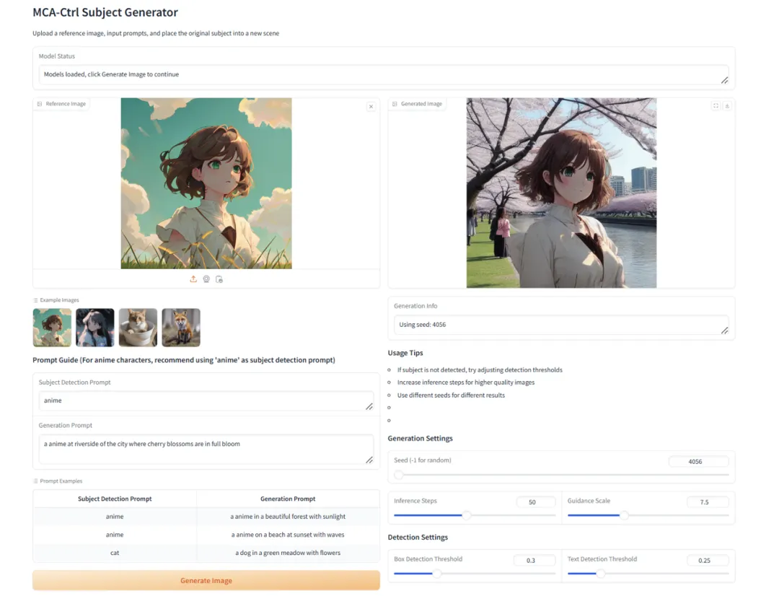Click the Model Status text box
This screenshot has height=609, width=779.
[x=384, y=74]
